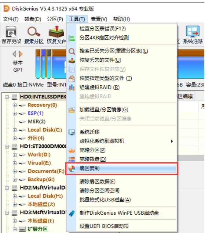Expand the ESP(1) partition node
The height and width of the screenshot is (233, 205).
[x=15, y=114]
